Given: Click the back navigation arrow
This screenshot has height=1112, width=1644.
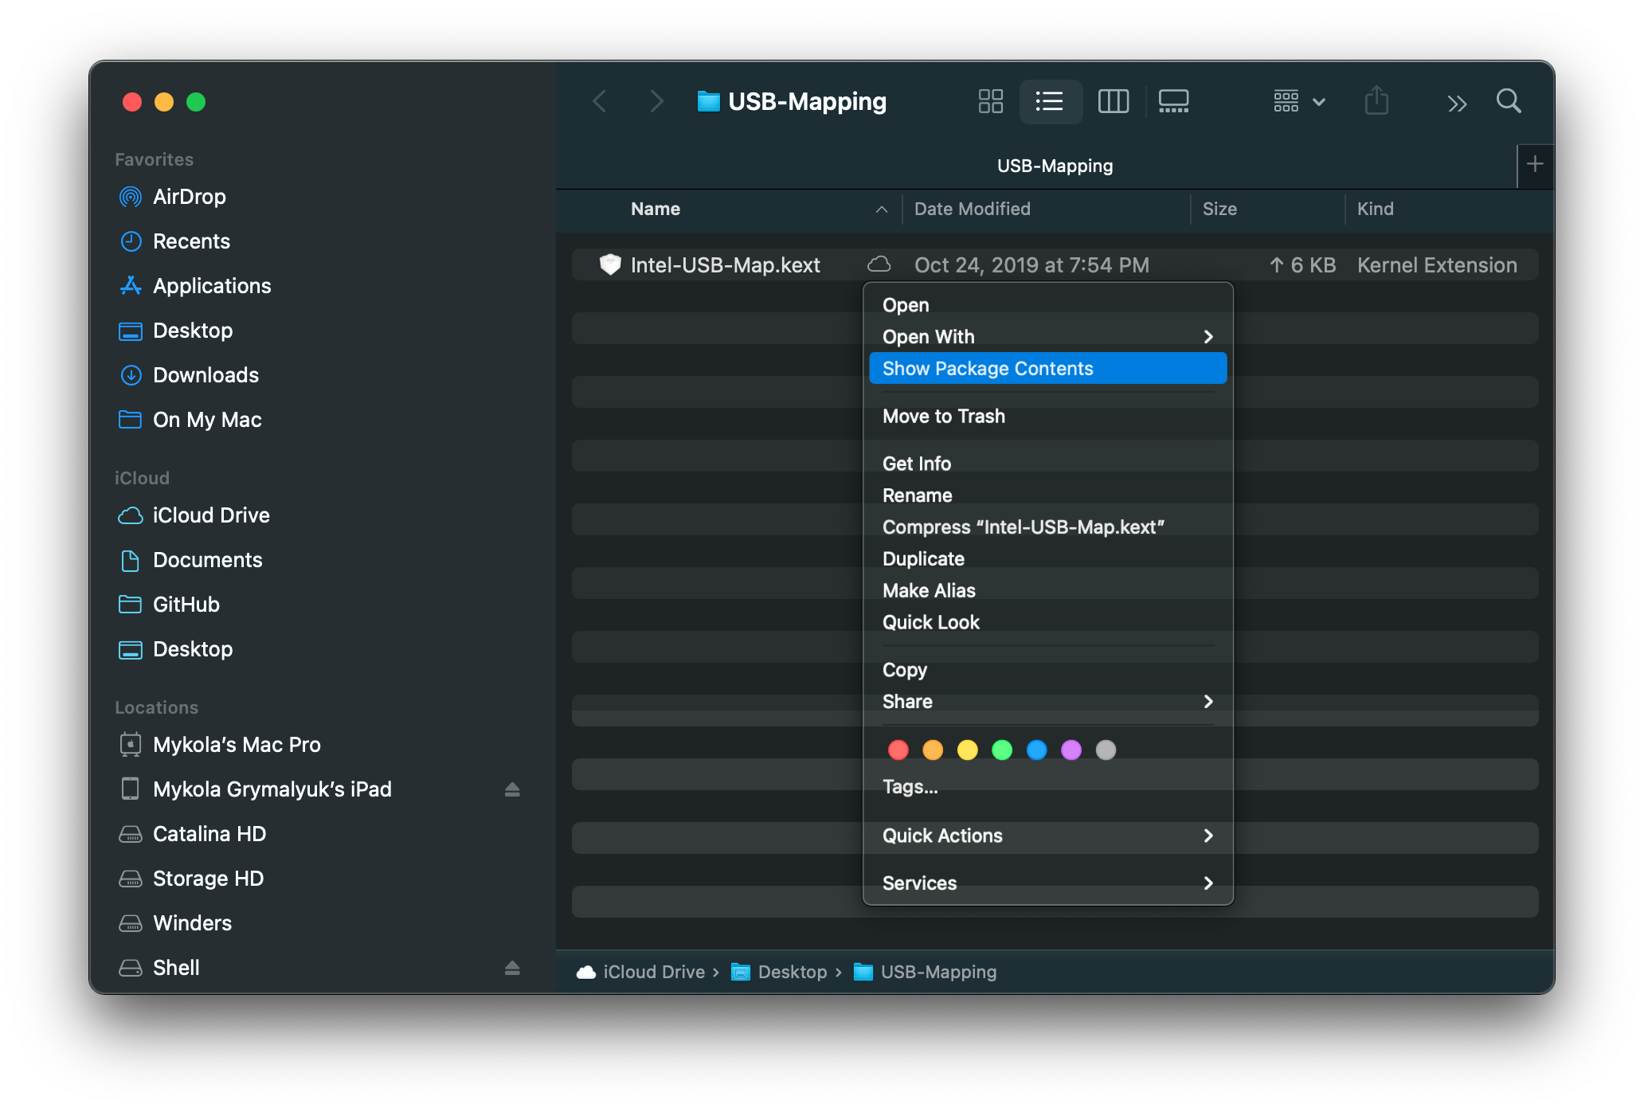Looking at the screenshot, I should coord(601,101).
